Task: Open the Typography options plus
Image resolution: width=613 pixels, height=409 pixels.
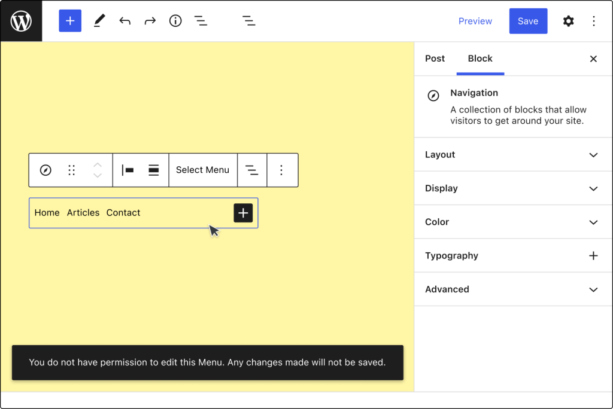Action: 593,255
